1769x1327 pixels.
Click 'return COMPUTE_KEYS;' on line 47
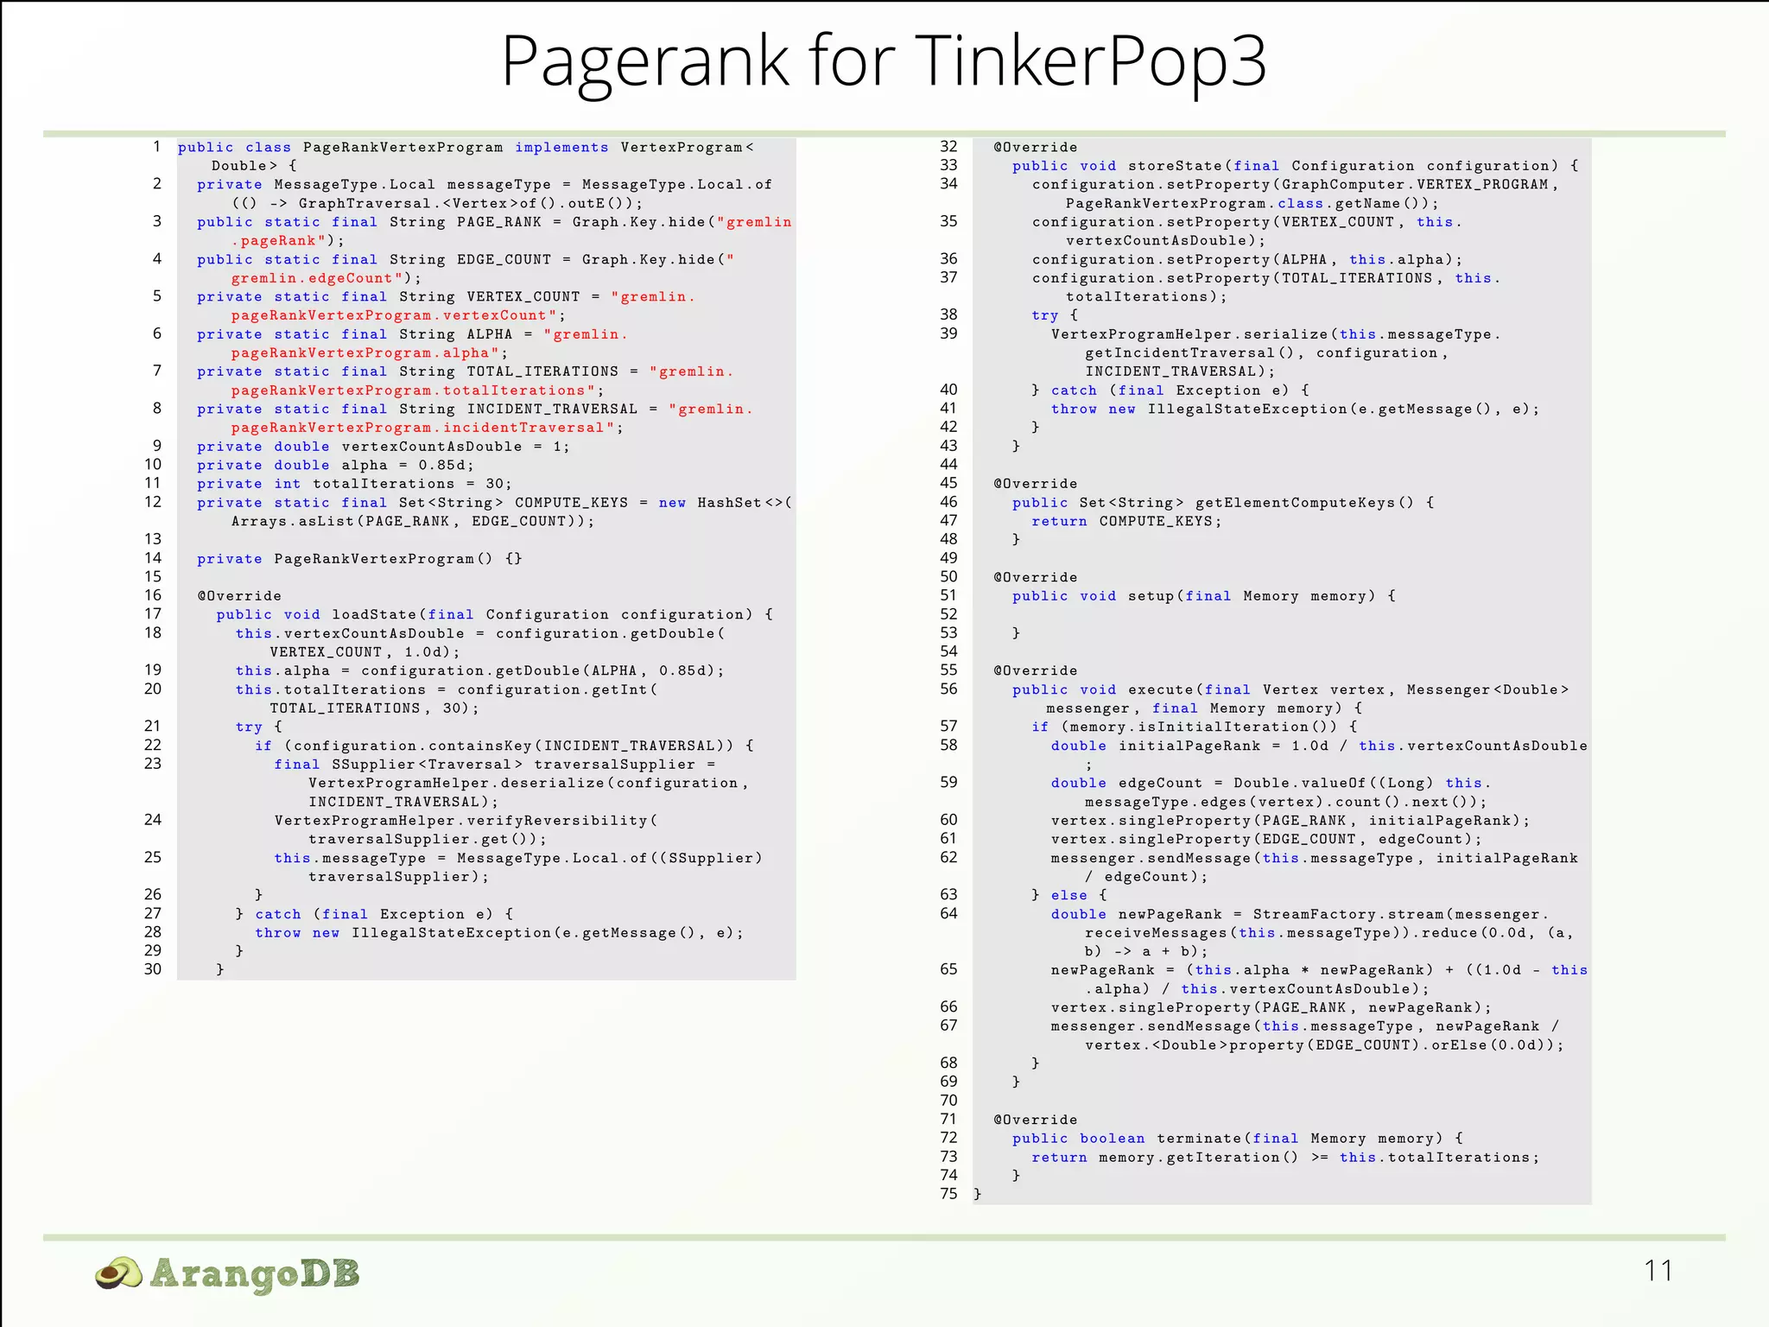coord(1126,521)
